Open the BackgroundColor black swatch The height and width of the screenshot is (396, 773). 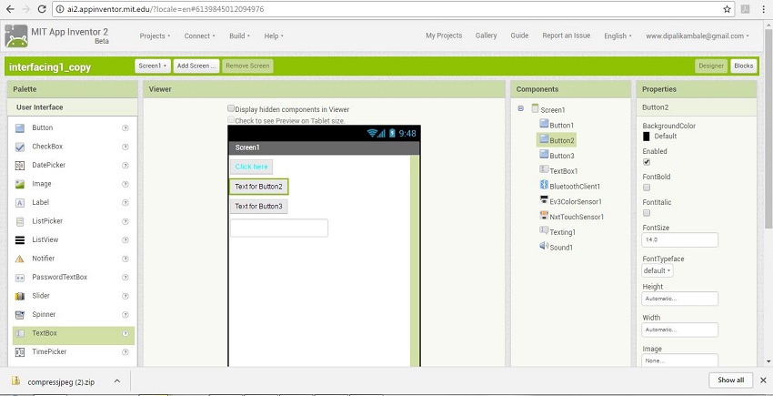pos(647,137)
